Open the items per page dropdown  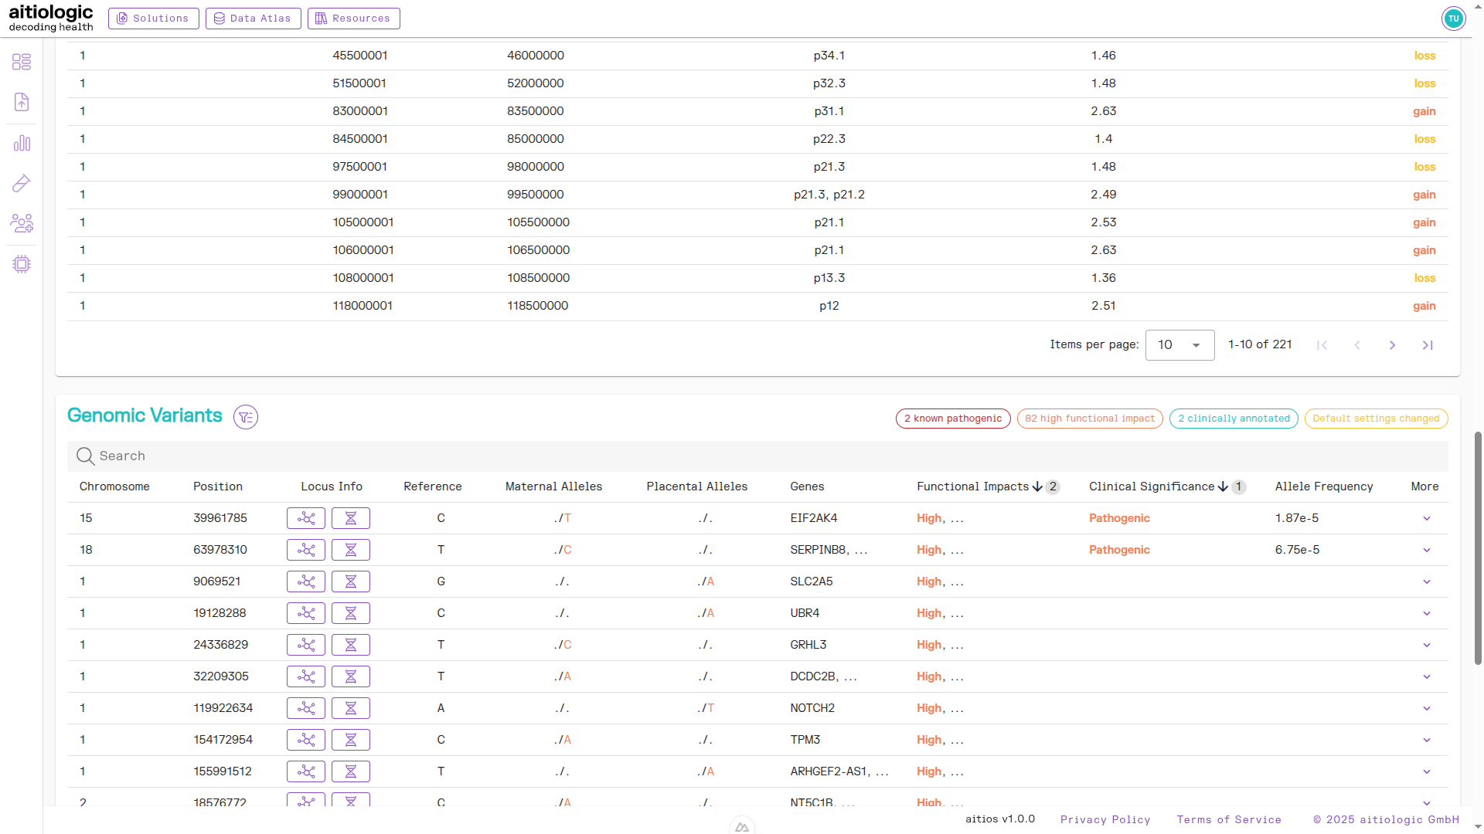point(1179,345)
